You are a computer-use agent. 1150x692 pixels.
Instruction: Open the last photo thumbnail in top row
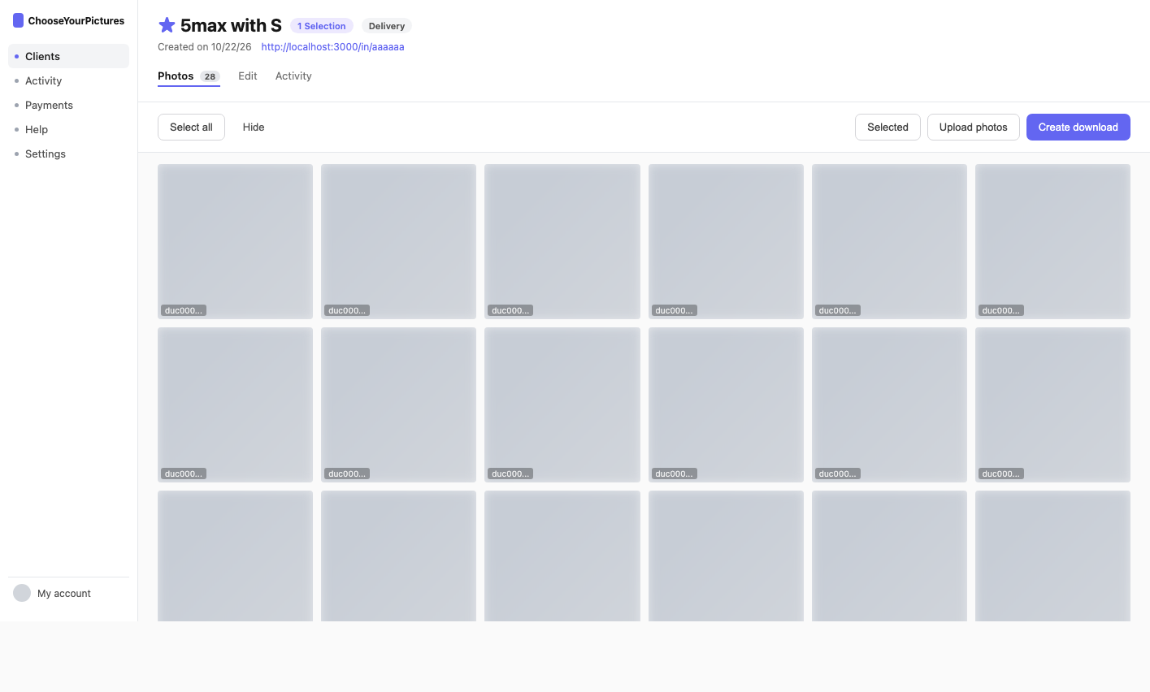(1052, 241)
